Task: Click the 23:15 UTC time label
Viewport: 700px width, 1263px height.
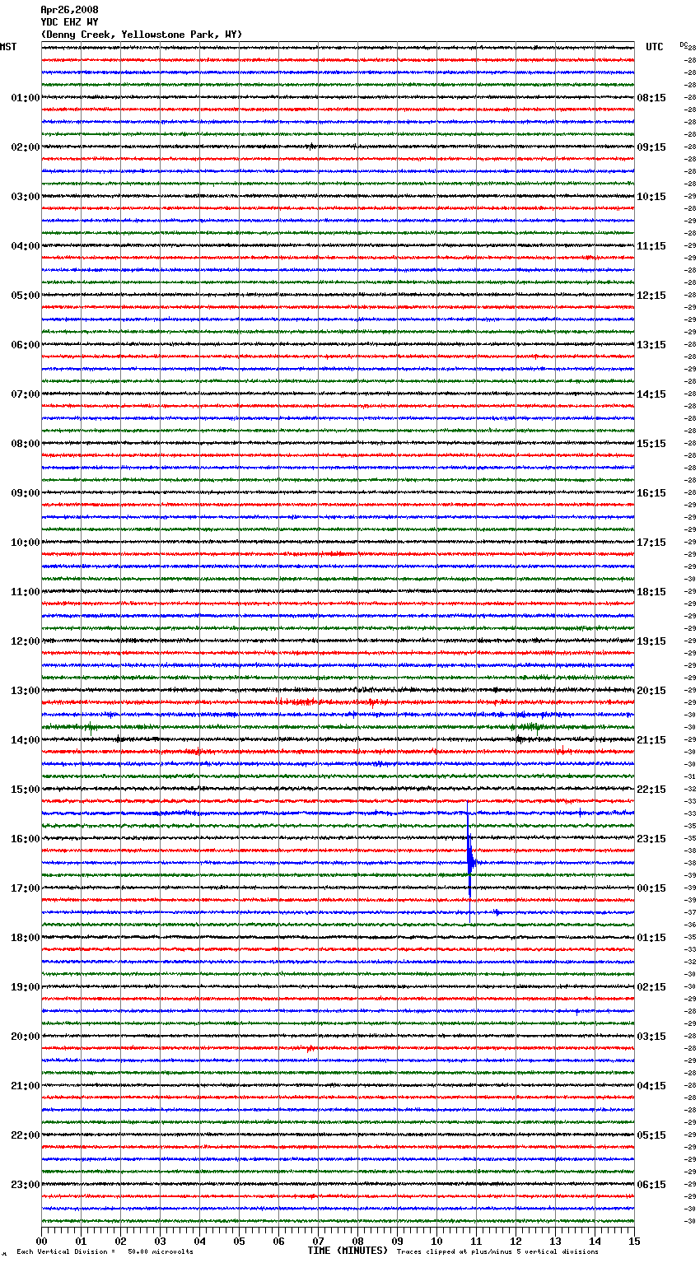Action: click(x=651, y=839)
